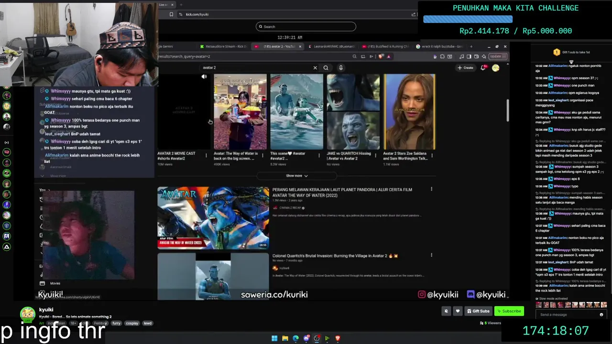Open options for AVATAR 2 MOVIE CAST Short

point(206,155)
